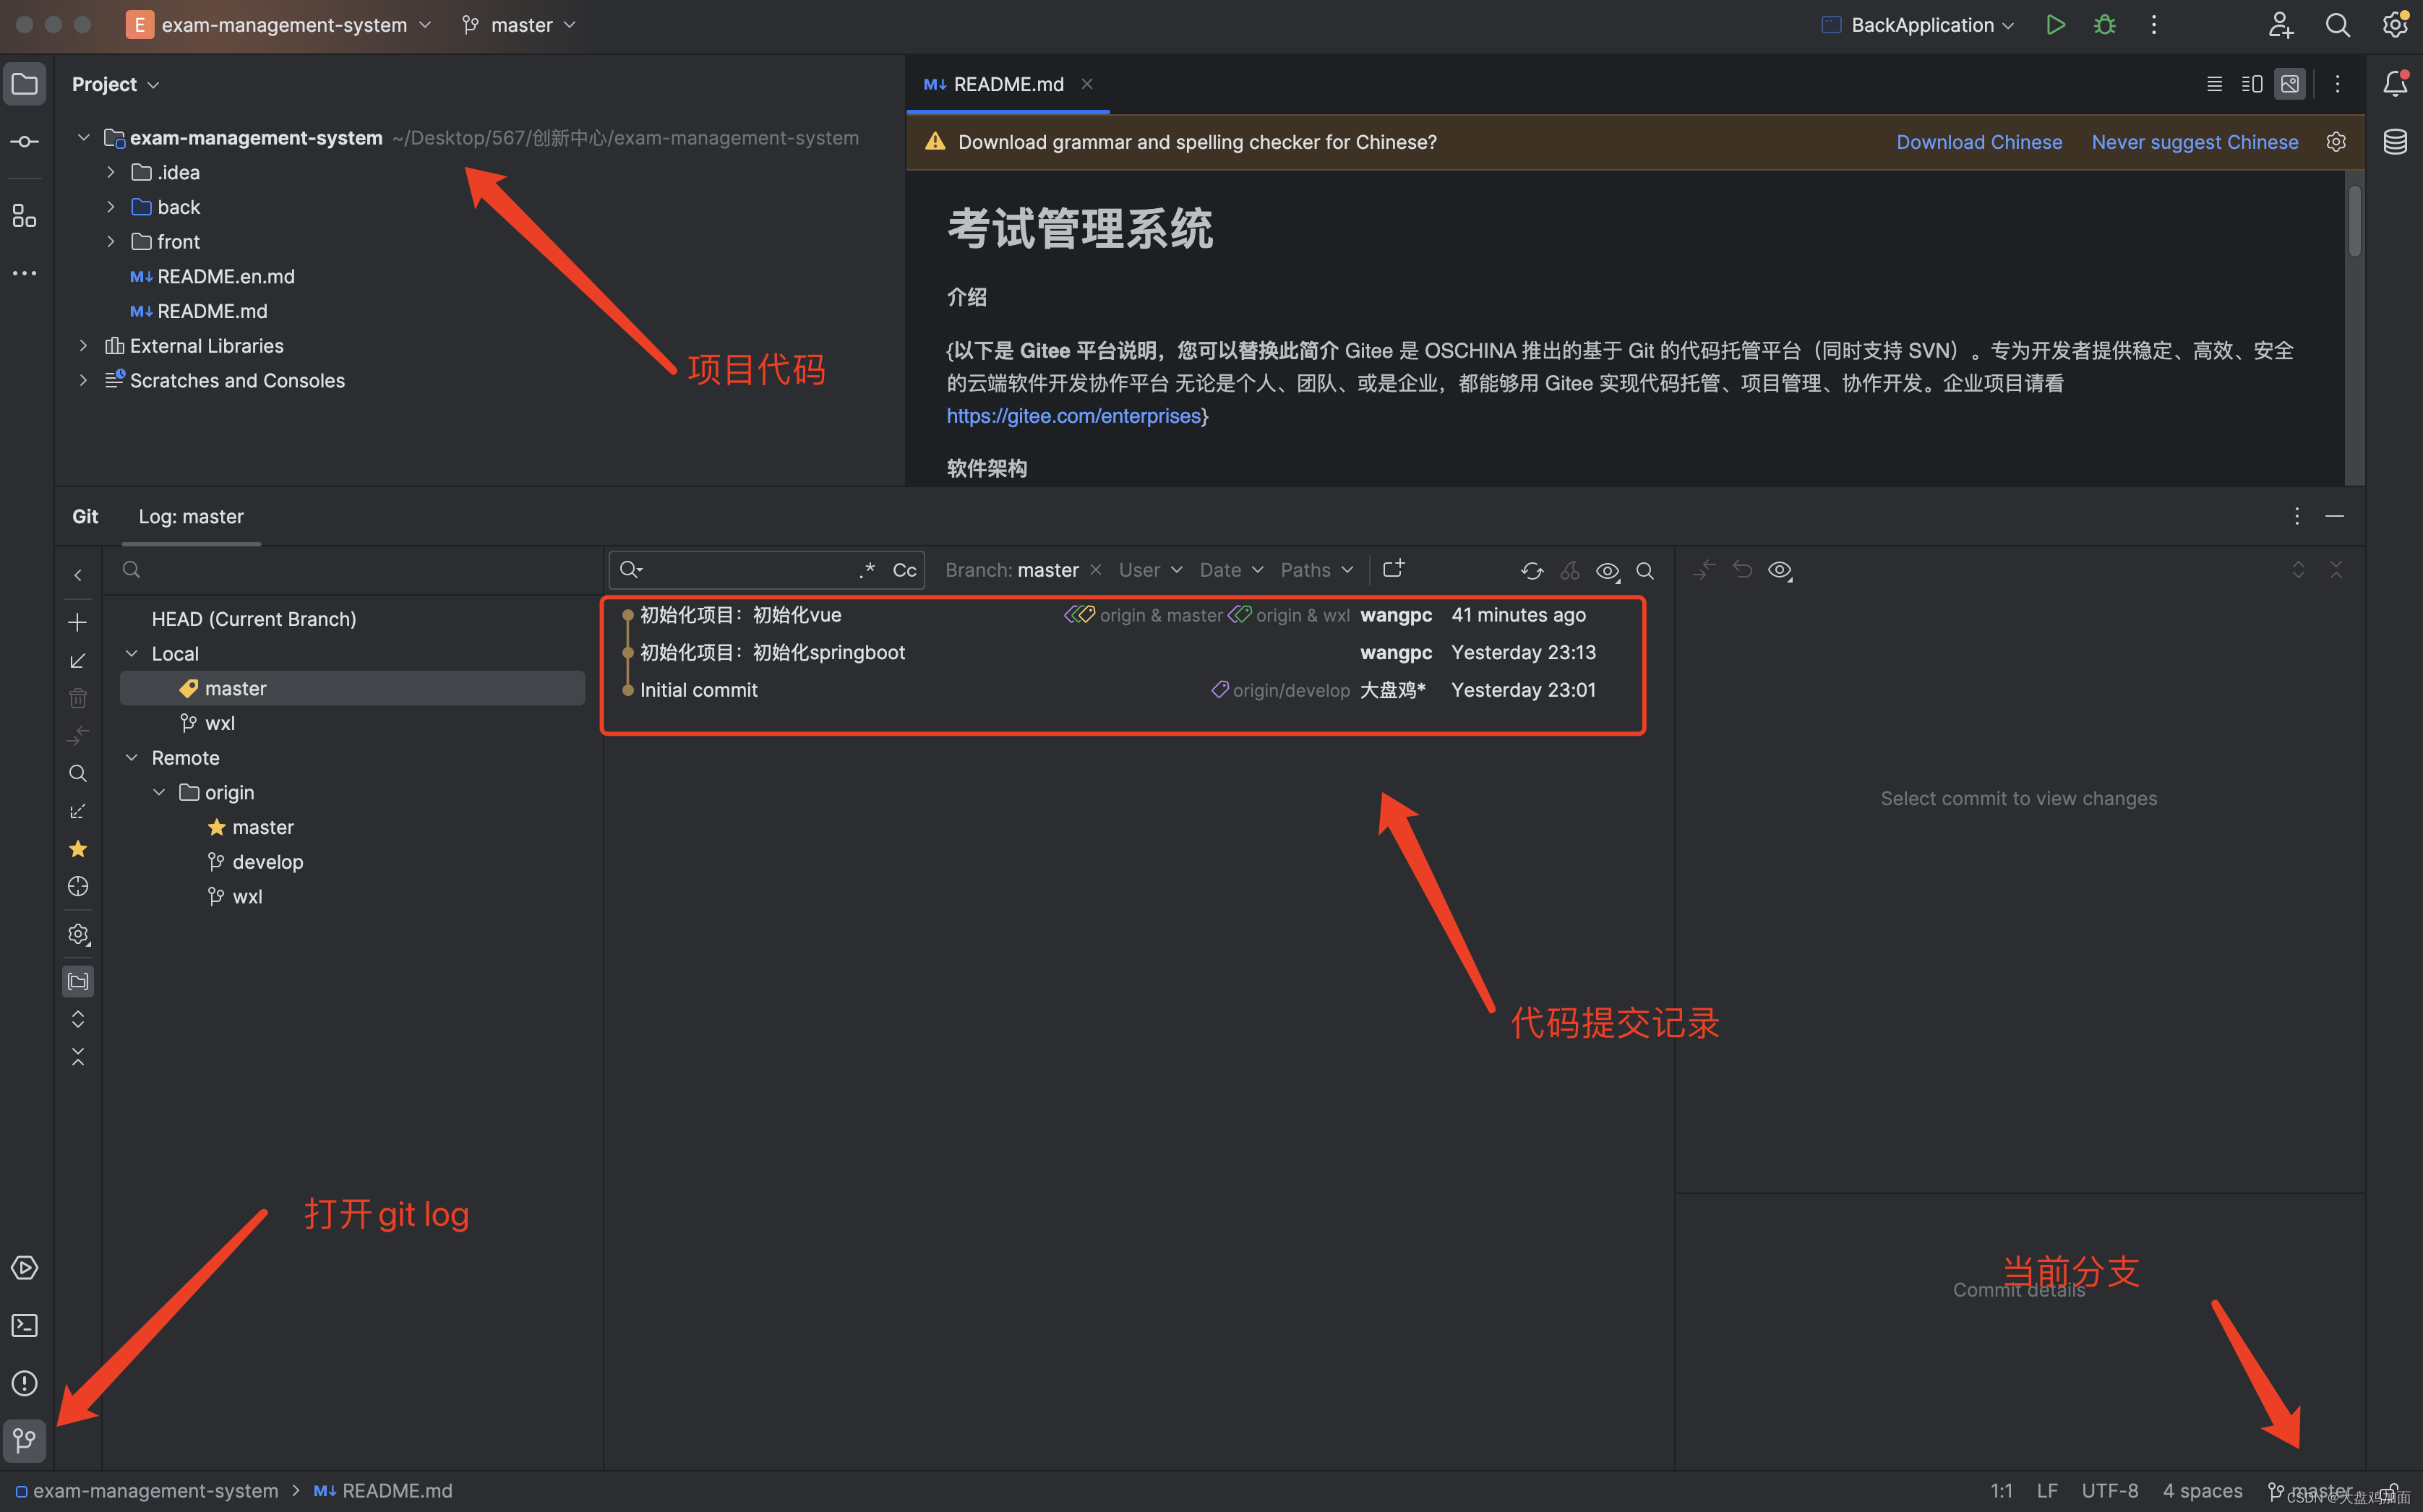Open the Problems tool window icon
This screenshot has width=2423, height=1512.
point(24,1383)
